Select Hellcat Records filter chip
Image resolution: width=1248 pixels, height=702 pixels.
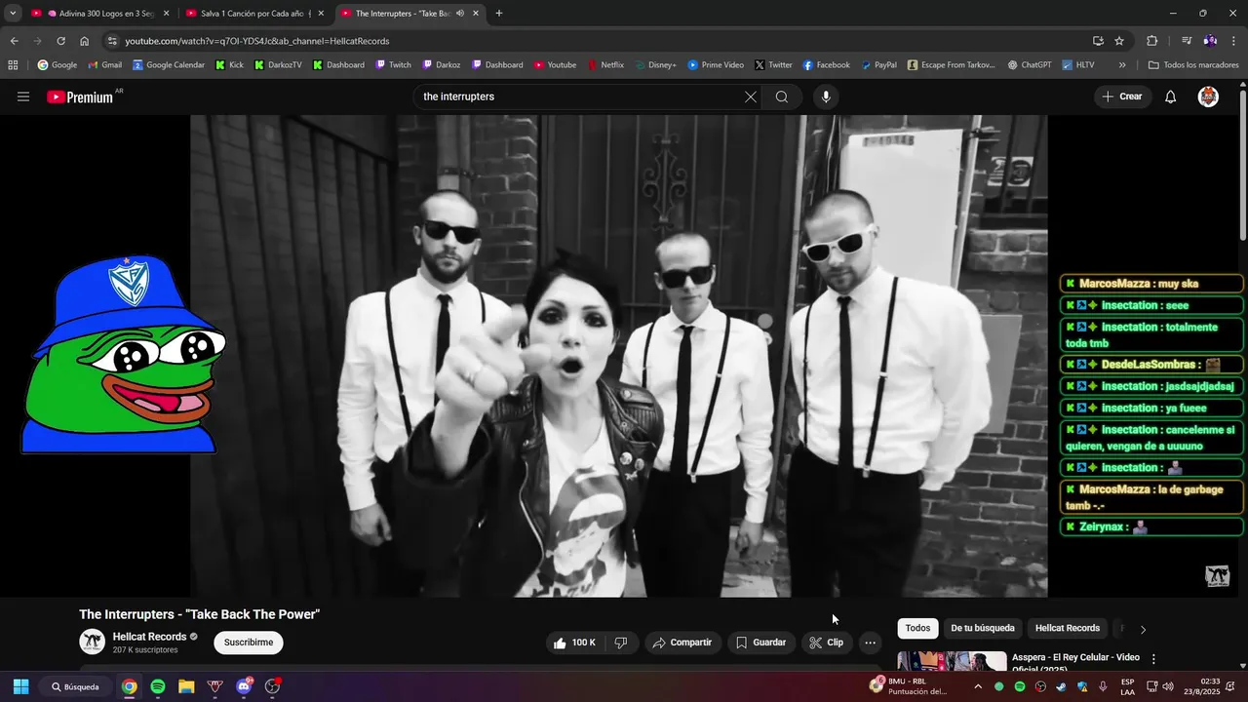[x=1068, y=628]
